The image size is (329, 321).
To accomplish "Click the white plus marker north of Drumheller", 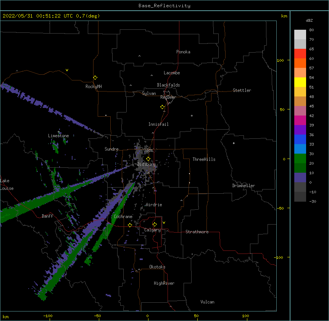I will (x=234, y=143).
